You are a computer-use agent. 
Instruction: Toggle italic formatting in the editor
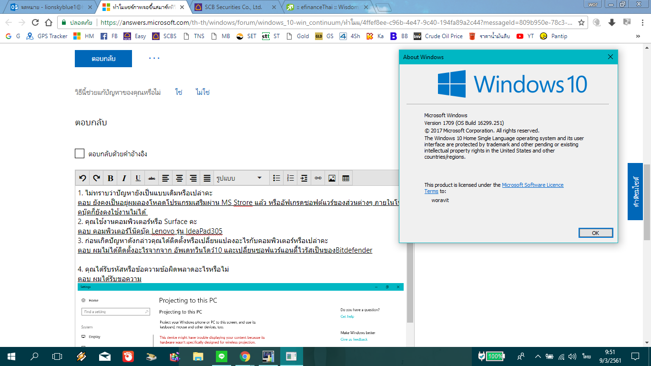pyautogui.click(x=124, y=178)
